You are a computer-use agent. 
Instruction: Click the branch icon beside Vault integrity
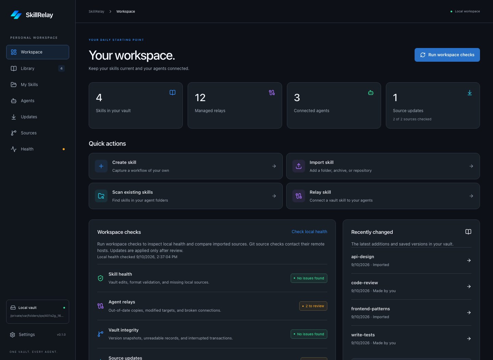100,334
